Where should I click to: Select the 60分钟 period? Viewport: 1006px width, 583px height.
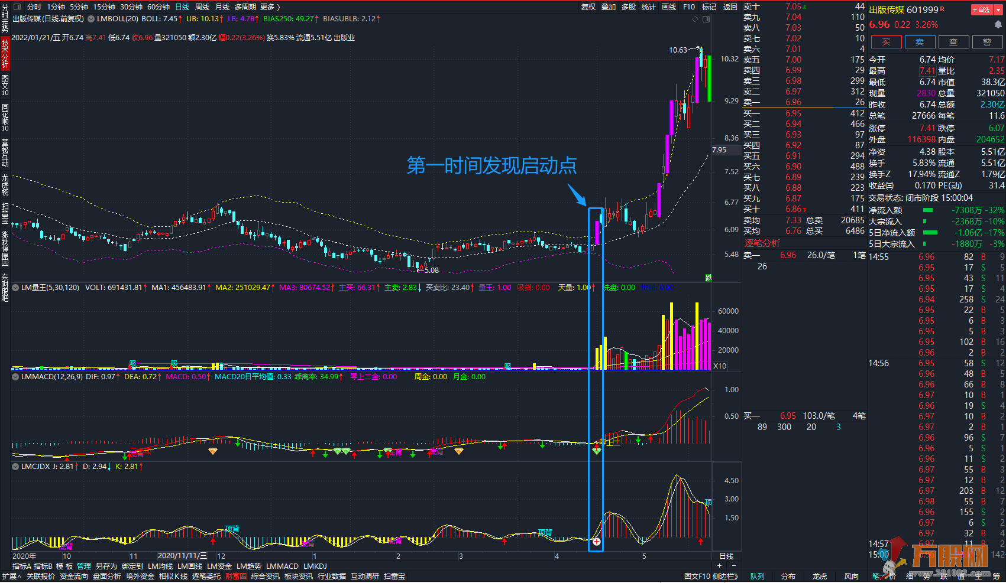click(x=158, y=7)
